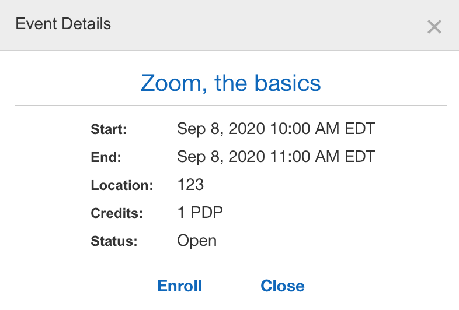Enroll in the Zoom basics event
Viewport: 459px width, 310px height.
pyautogui.click(x=179, y=286)
